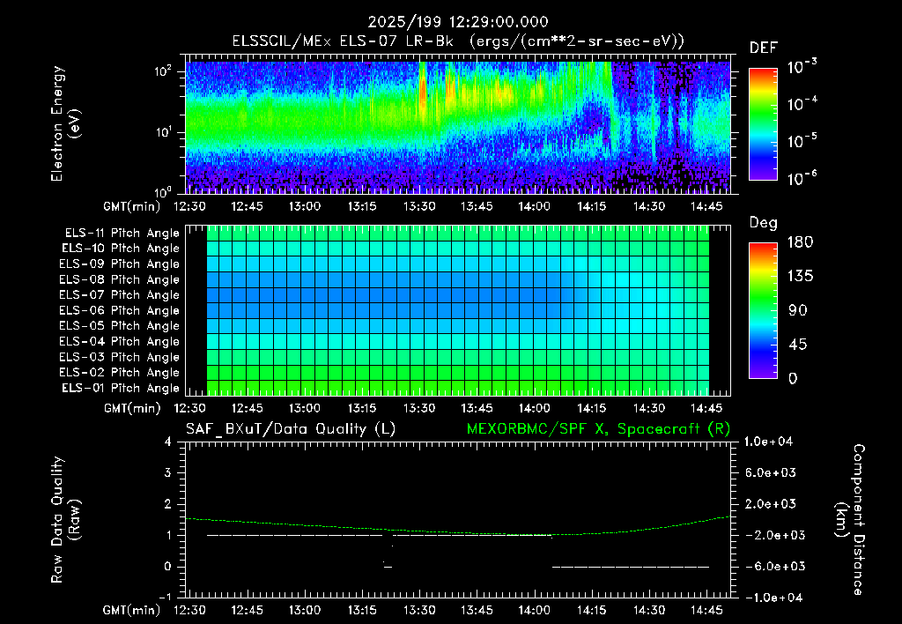Viewport: 902px width, 624px height.
Task: Click the 135 value on Deg scale
Action: coord(800,277)
